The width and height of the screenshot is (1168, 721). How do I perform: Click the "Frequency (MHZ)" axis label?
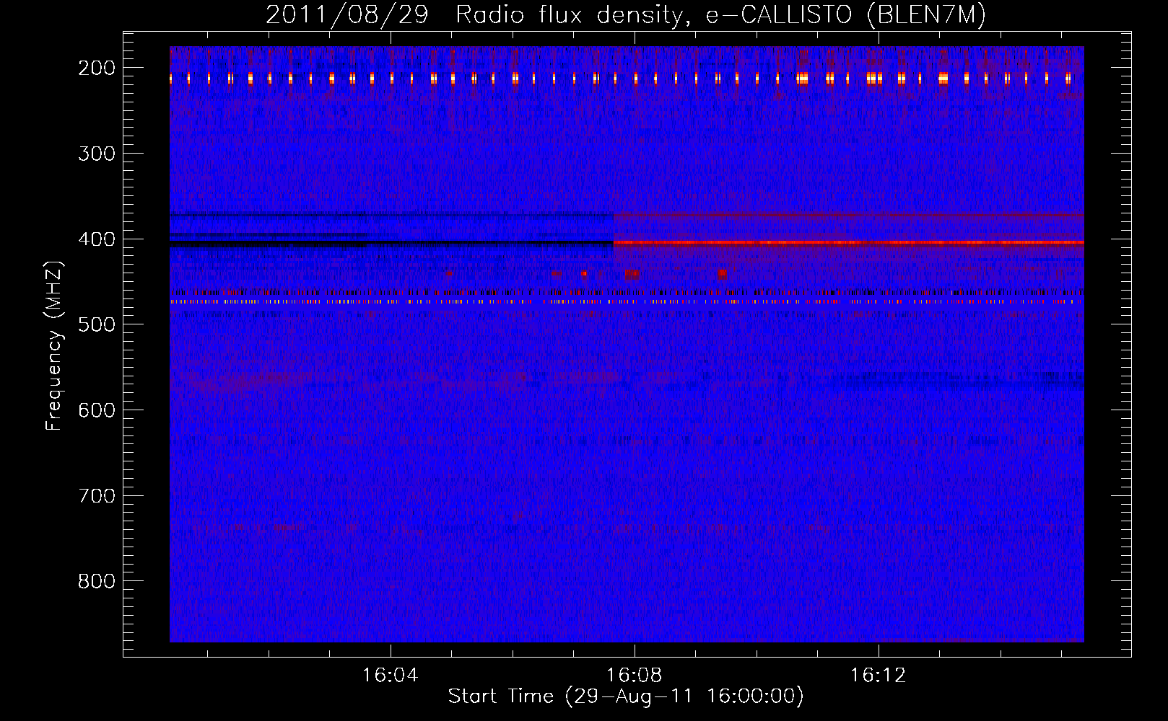[54, 345]
